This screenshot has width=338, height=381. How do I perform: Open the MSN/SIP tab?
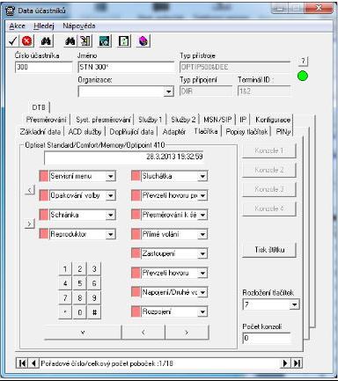tap(217, 120)
